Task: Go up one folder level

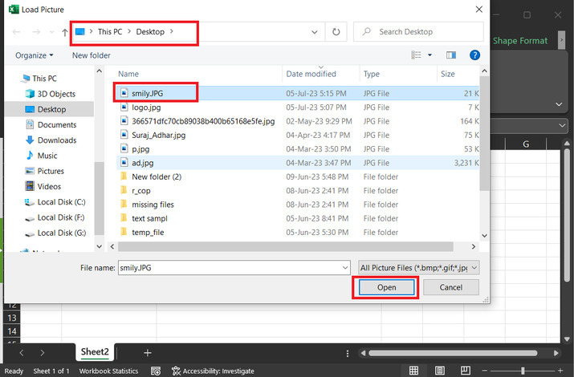Action: 65,32
